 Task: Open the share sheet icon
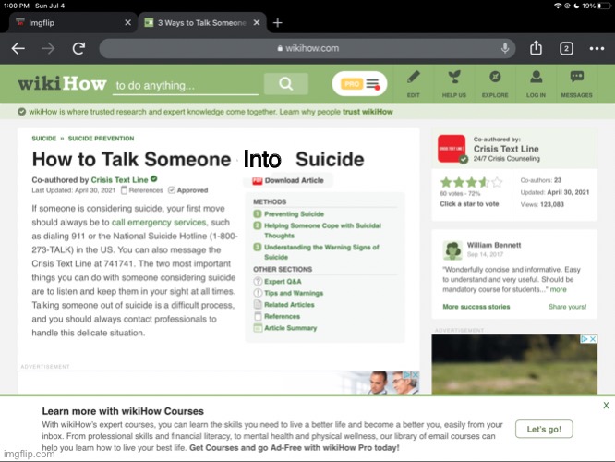coord(536,48)
